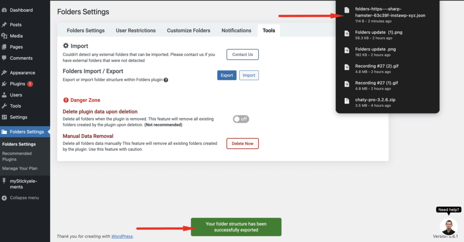Open the Customize Folders tab
Viewport: 464px width, 242px height.
point(188,30)
